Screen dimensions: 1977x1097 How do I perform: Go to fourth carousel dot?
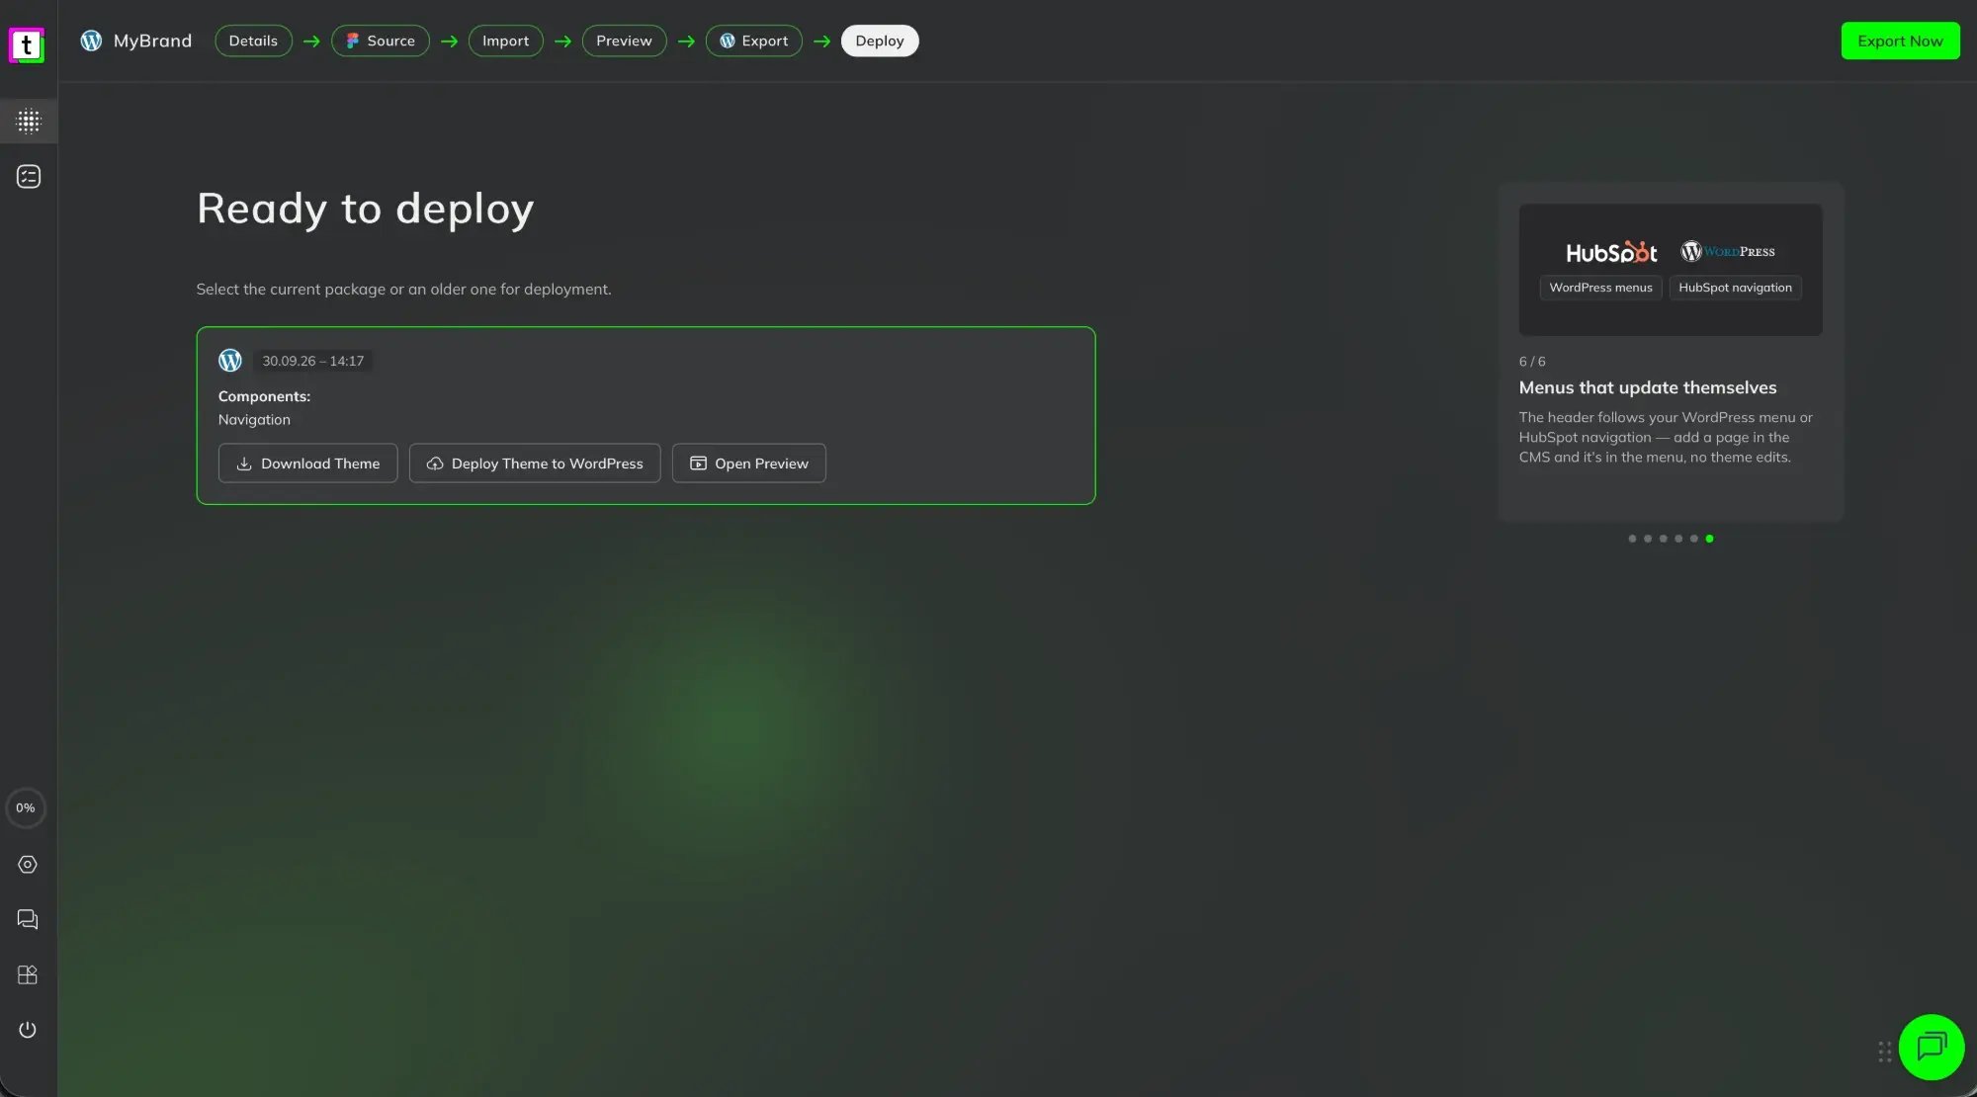pos(1678,539)
